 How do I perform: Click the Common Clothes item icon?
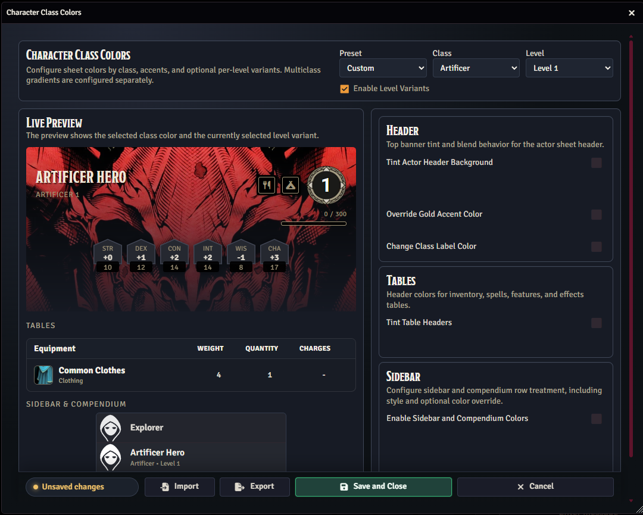pos(43,375)
